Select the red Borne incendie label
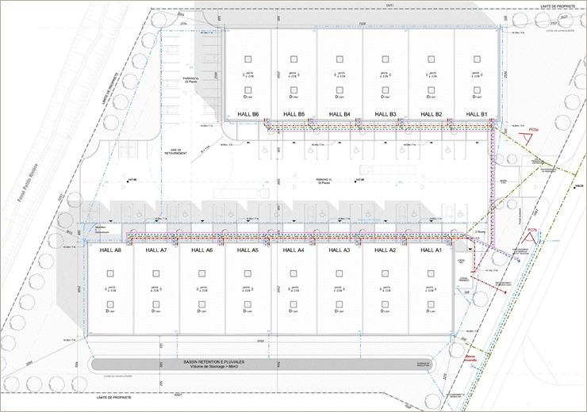Viewport: 587px width, 412px height. click(x=470, y=359)
